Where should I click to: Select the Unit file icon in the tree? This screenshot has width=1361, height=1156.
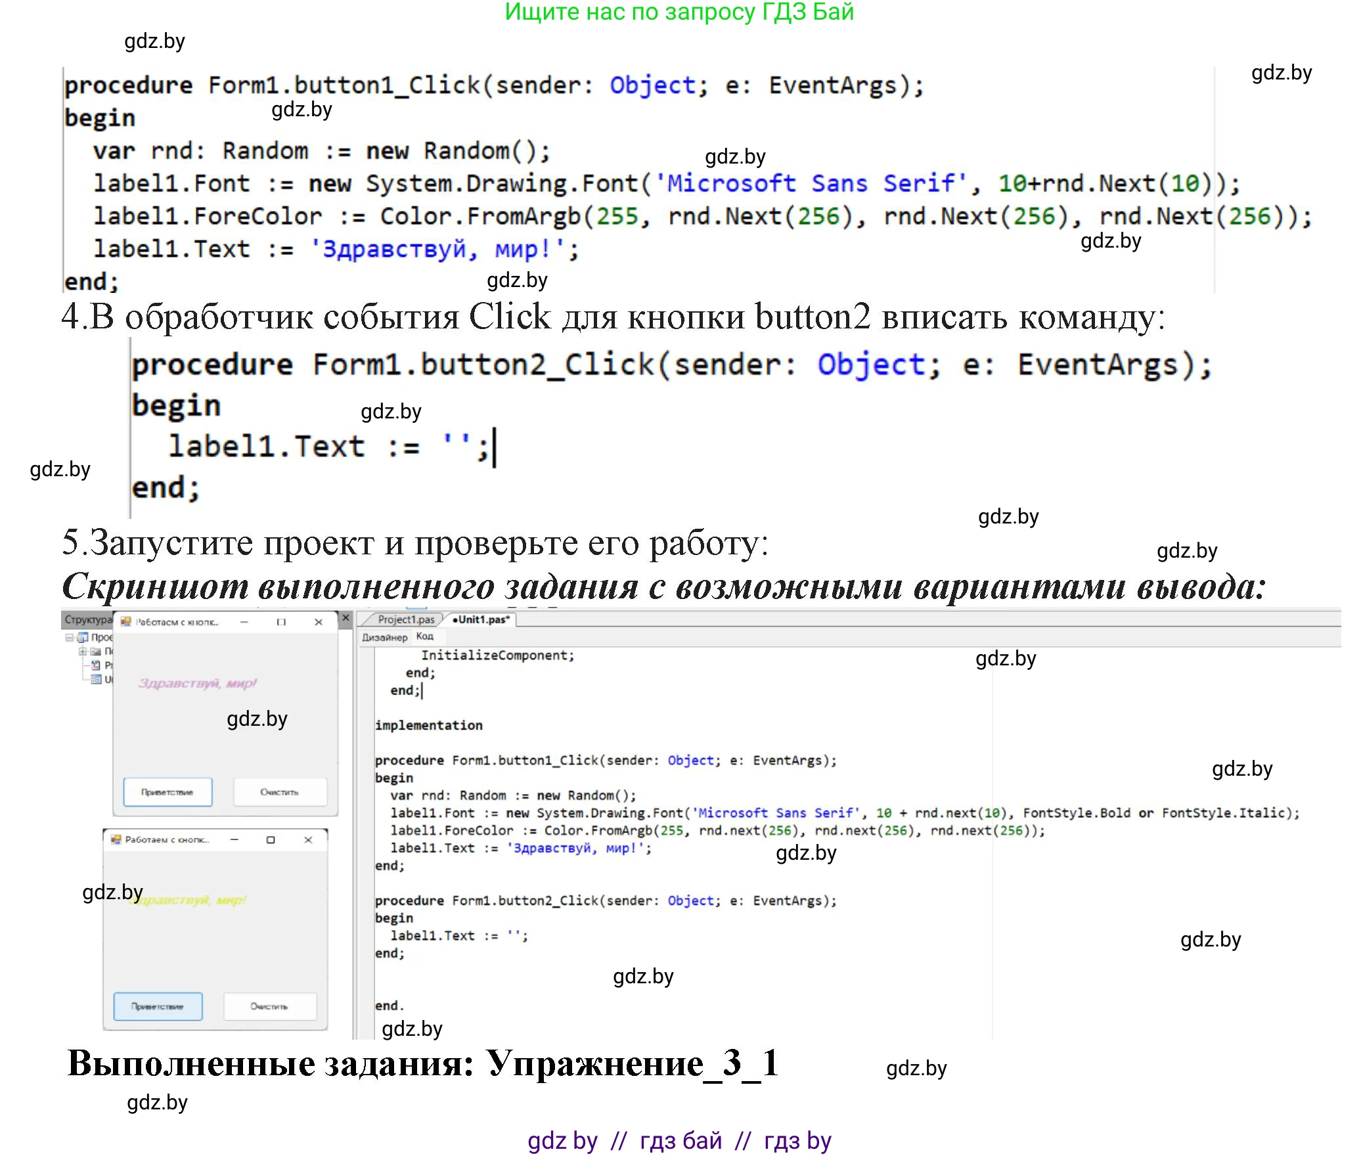[97, 680]
